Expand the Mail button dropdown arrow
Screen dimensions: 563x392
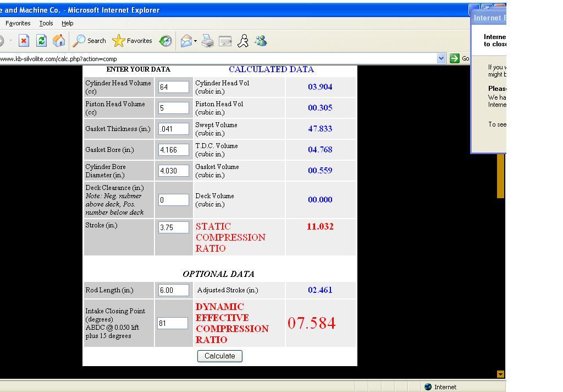[195, 41]
